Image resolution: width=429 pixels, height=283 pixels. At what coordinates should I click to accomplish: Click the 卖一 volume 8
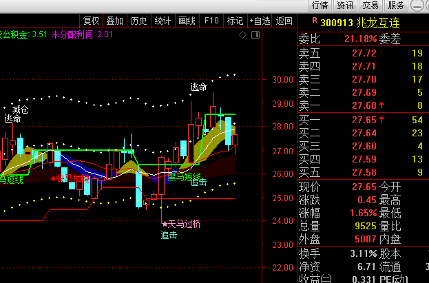pyautogui.click(x=419, y=105)
